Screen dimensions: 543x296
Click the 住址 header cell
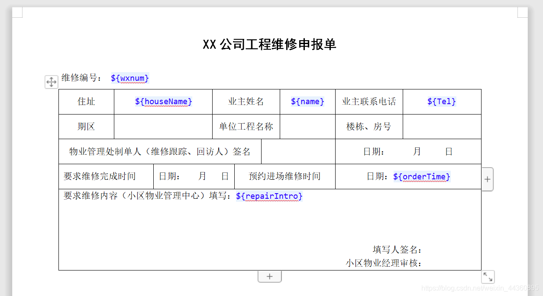[x=86, y=102]
